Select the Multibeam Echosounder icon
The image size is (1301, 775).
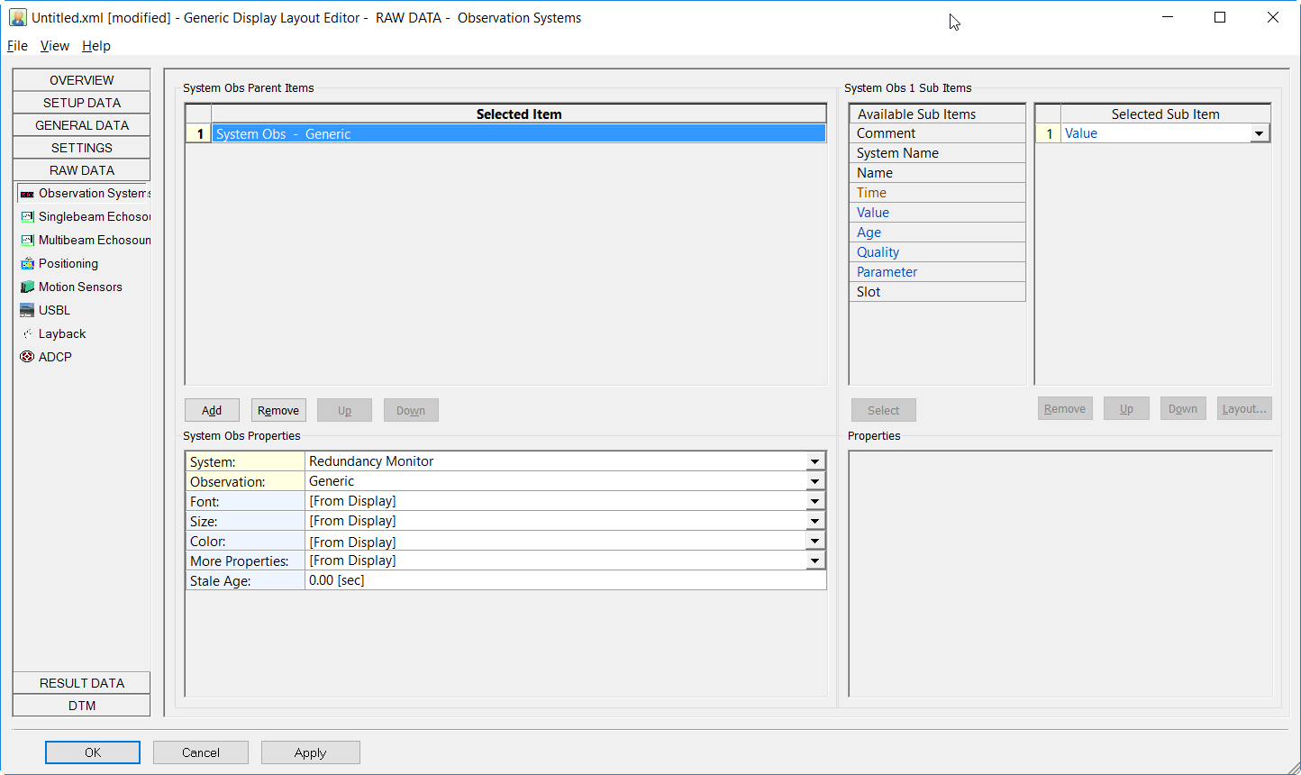tap(27, 241)
